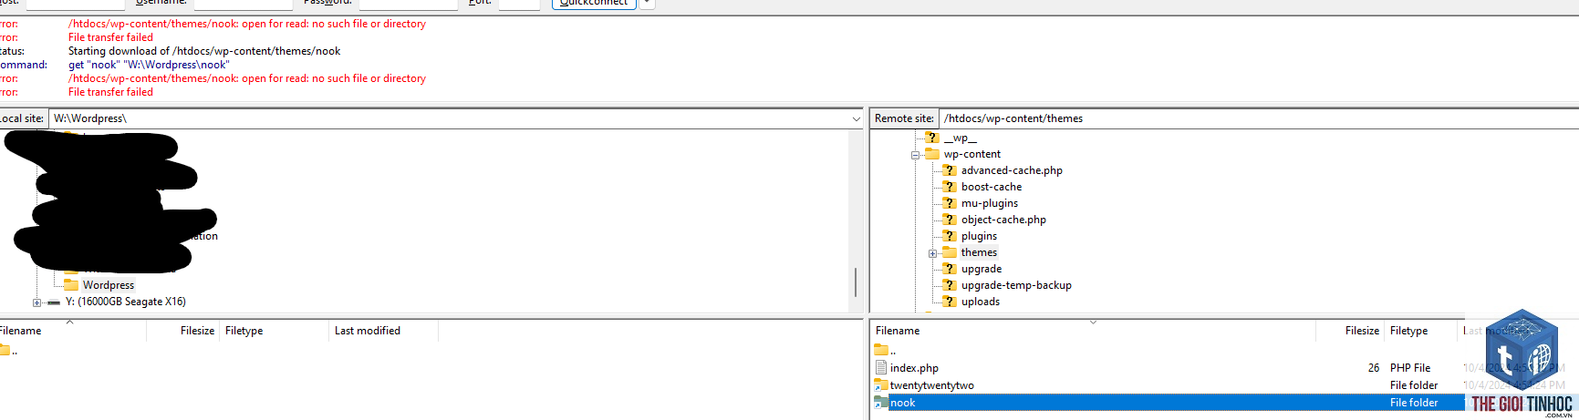Click the uploads question-mark folder icon

point(949,302)
